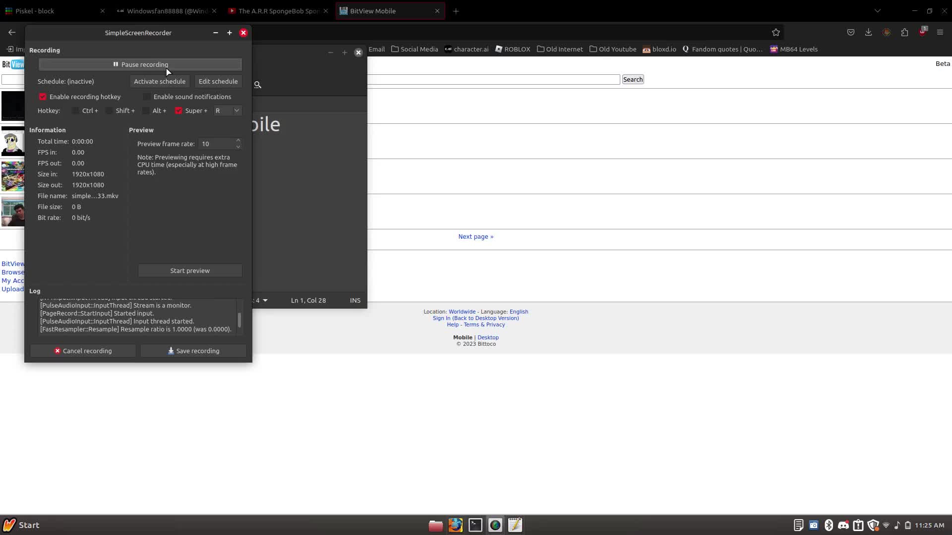
Task: Select the BitView Mobile tab
Action: point(390,11)
